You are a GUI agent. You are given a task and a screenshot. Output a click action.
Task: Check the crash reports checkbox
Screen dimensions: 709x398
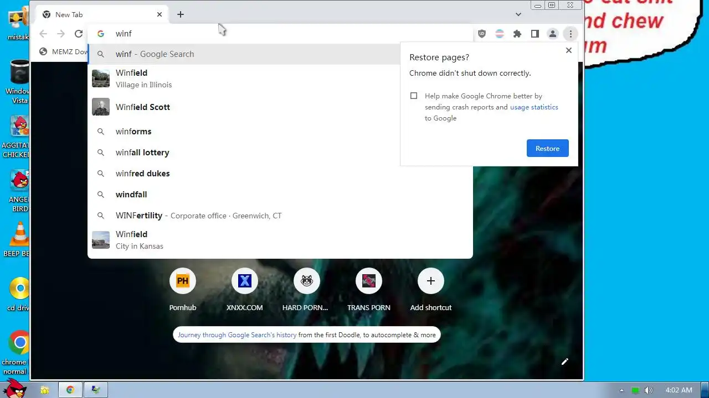point(414,96)
